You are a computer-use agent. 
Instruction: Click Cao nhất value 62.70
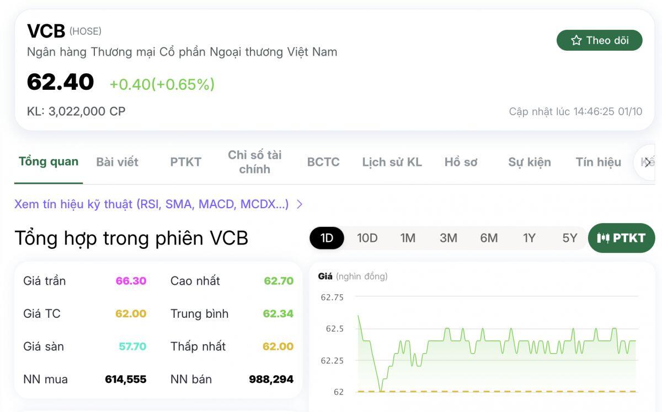click(279, 281)
